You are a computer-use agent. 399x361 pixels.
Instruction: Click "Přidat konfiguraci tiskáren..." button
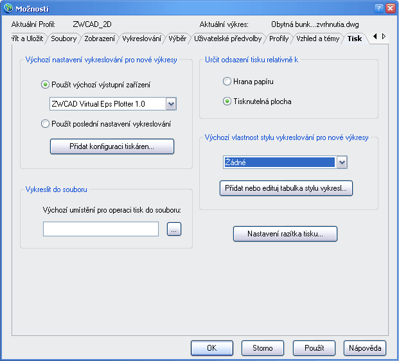tap(112, 146)
